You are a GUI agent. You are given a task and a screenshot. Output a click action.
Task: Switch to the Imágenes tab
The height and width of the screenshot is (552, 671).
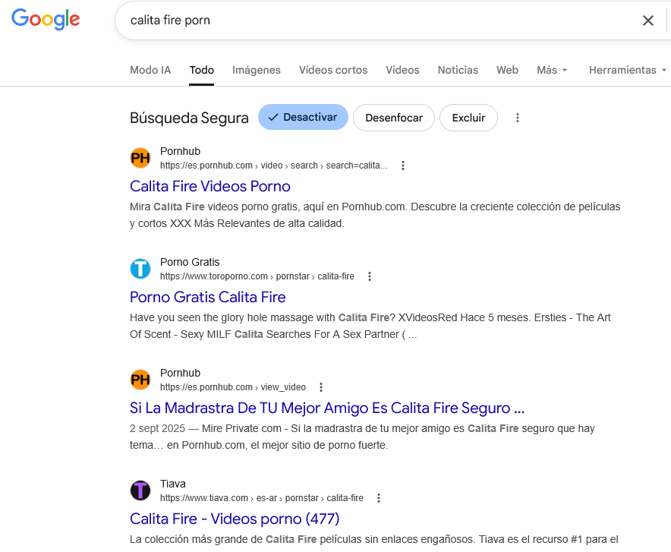click(x=256, y=70)
